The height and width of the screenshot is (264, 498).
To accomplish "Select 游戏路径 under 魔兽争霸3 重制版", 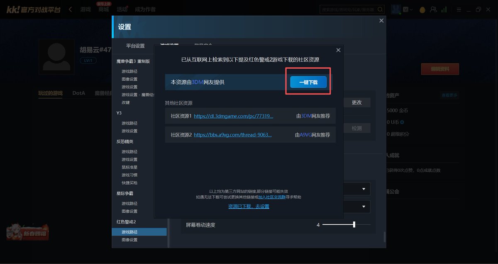I will coord(129,72).
